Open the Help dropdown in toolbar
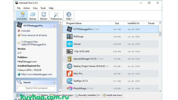The image size is (178, 100). 69,16
